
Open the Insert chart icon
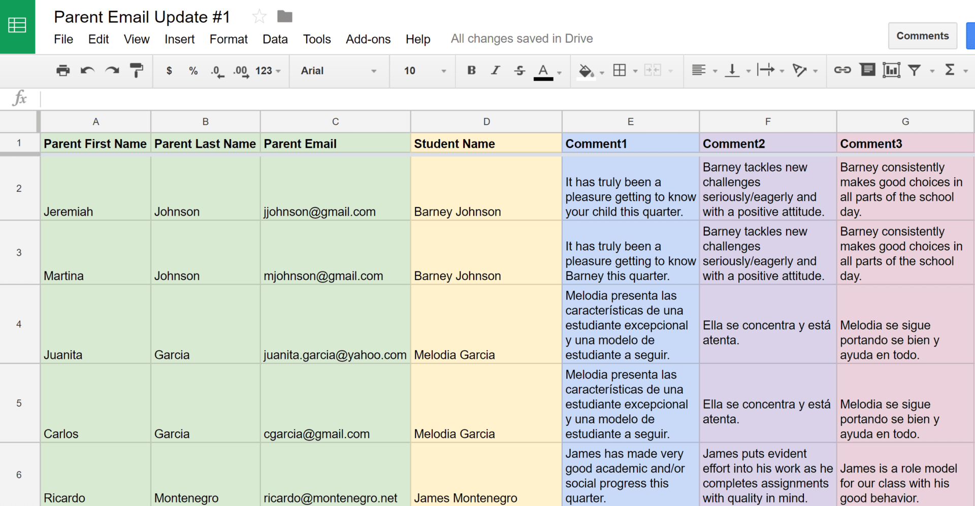[892, 70]
